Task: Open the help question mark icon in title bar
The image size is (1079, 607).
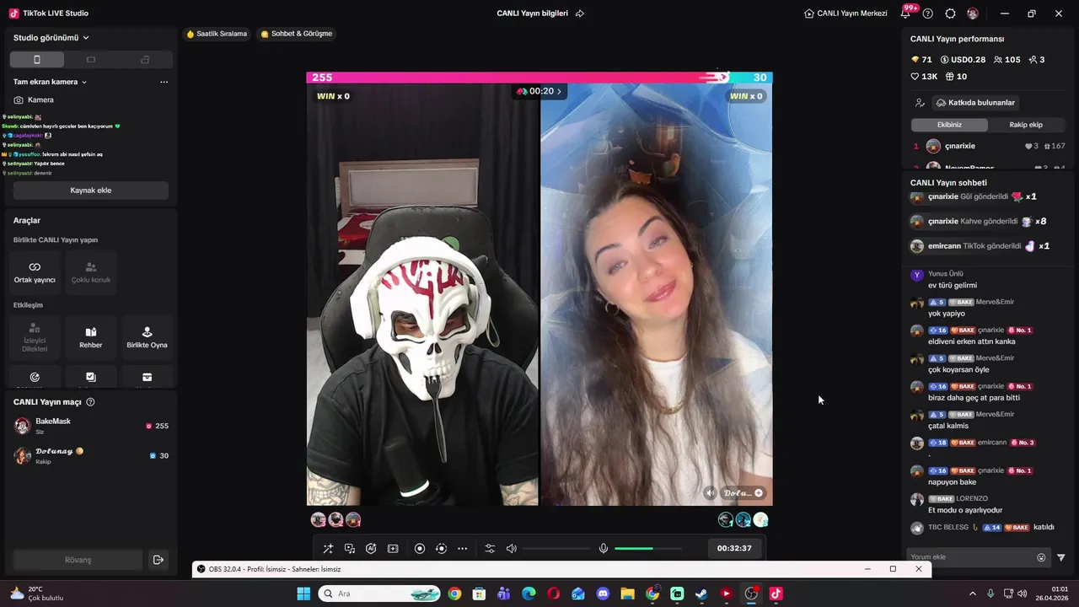Action: (928, 13)
